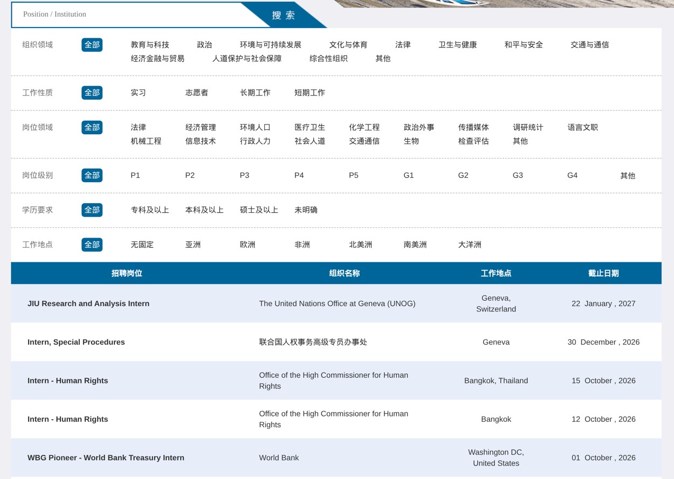674x479 pixels.
Task: Filter location by 无固定
Action: [x=142, y=245]
